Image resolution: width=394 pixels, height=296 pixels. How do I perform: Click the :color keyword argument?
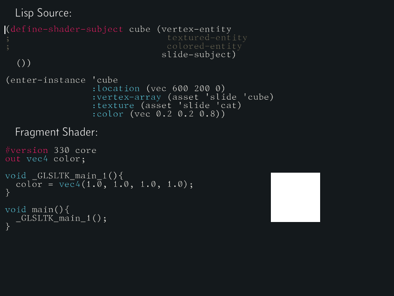[108, 114]
